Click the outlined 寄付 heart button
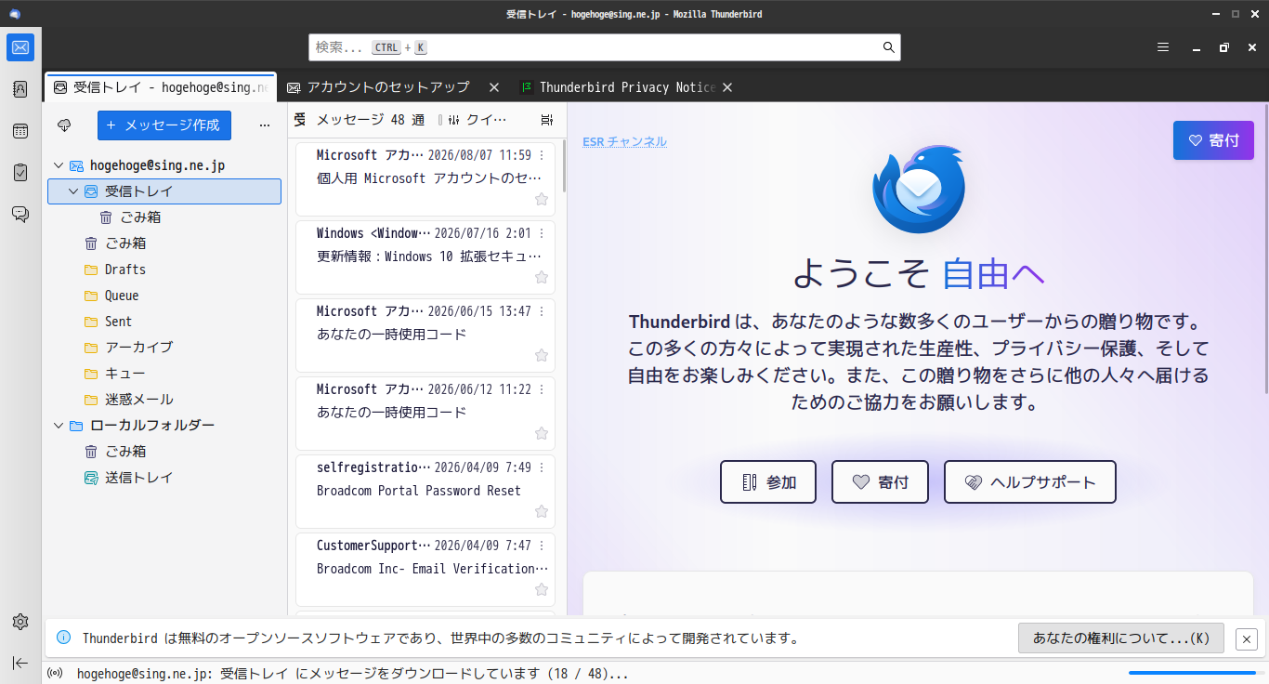This screenshot has width=1269, height=684. click(x=880, y=482)
